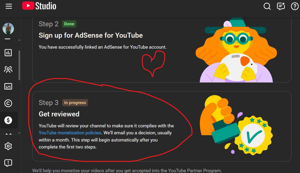Go to Subtitles via the sidebar caption icon
The width and height of the screenshot is (300, 173).
pyautogui.click(x=8, y=86)
